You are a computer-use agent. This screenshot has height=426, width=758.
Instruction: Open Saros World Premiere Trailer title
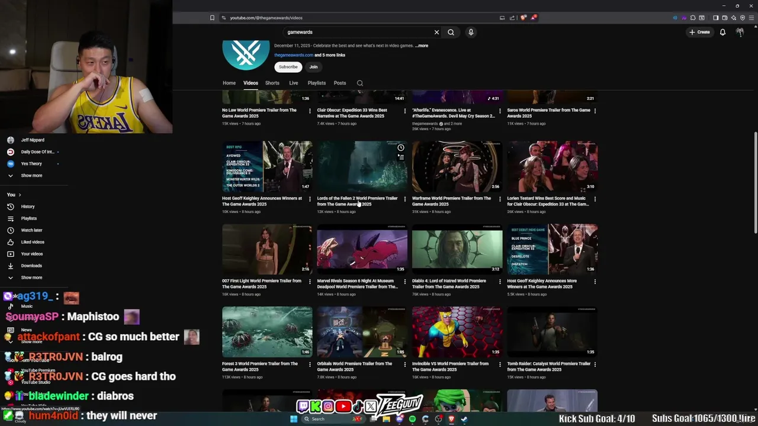(548, 113)
